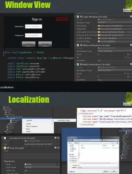Click the Text (Script) component icon
This screenshot has width=132, height=174.
pyautogui.click(x=5, y=148)
